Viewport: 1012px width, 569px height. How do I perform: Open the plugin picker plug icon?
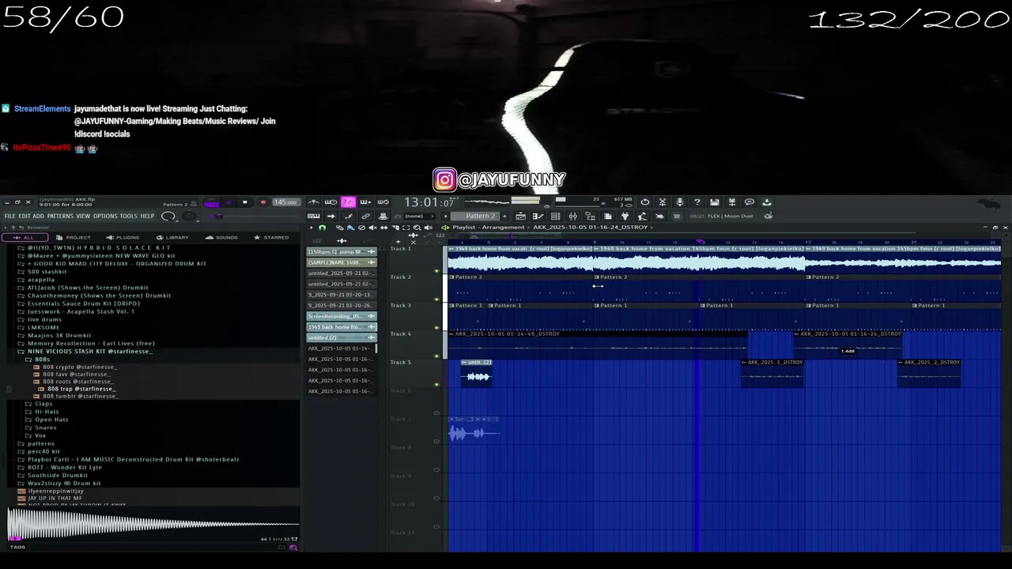pos(625,216)
